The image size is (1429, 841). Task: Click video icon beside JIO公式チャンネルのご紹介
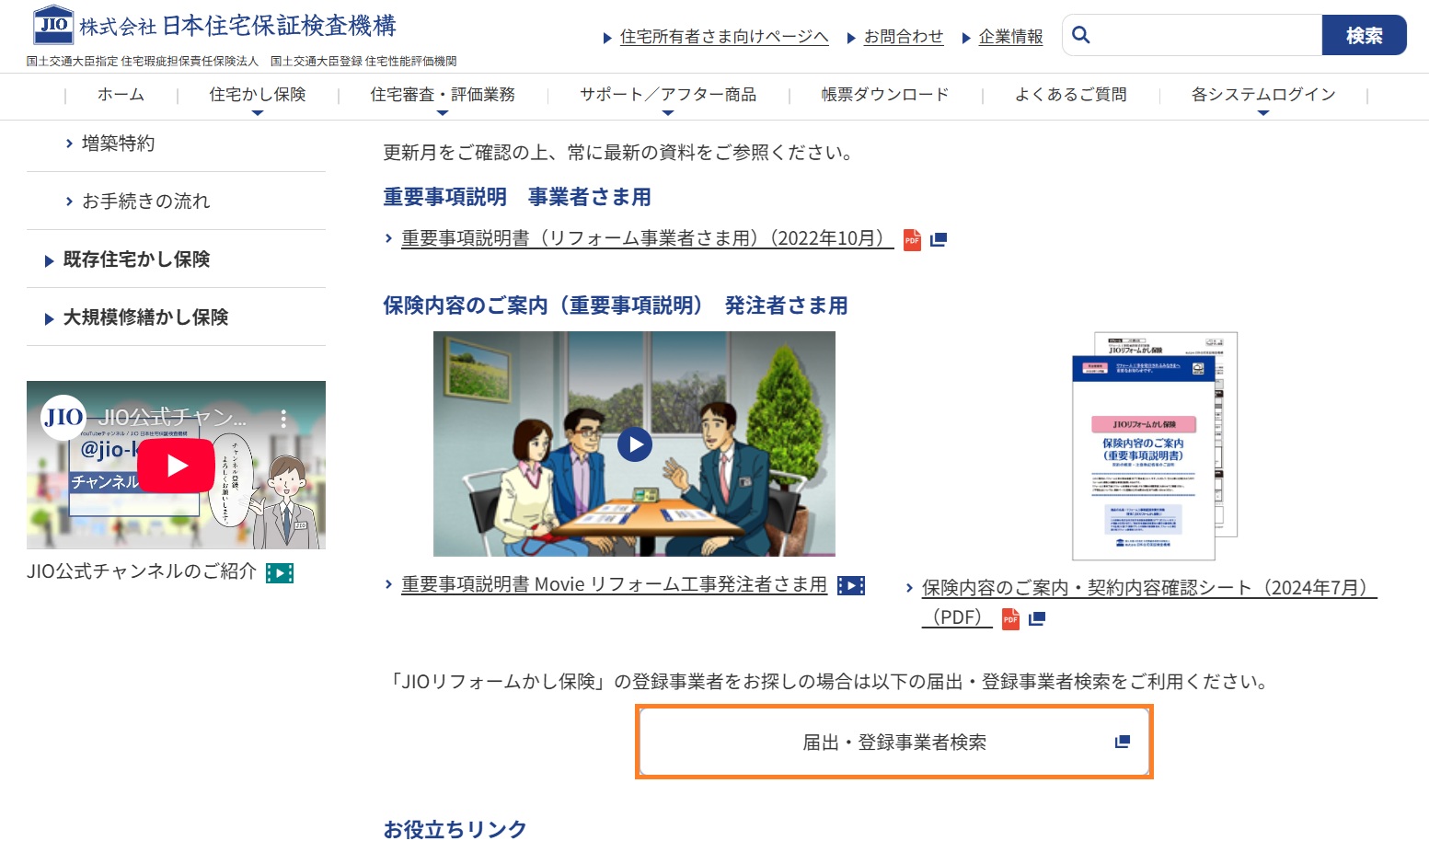(280, 573)
